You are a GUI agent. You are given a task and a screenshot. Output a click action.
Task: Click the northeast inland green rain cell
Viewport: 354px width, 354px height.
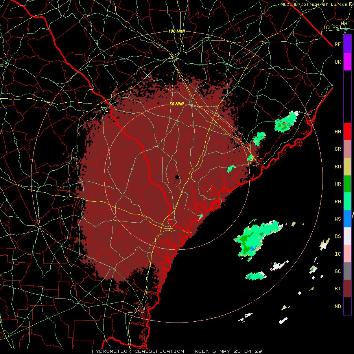click(286, 122)
